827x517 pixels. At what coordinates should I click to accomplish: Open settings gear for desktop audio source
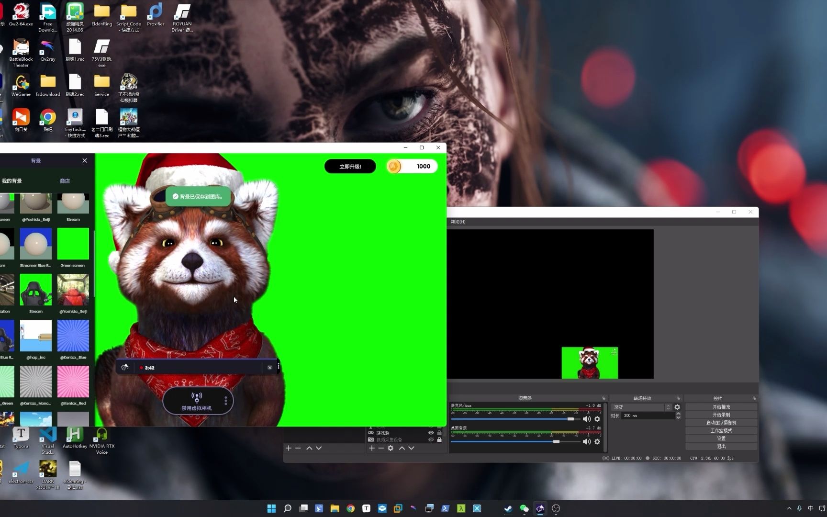click(x=597, y=441)
